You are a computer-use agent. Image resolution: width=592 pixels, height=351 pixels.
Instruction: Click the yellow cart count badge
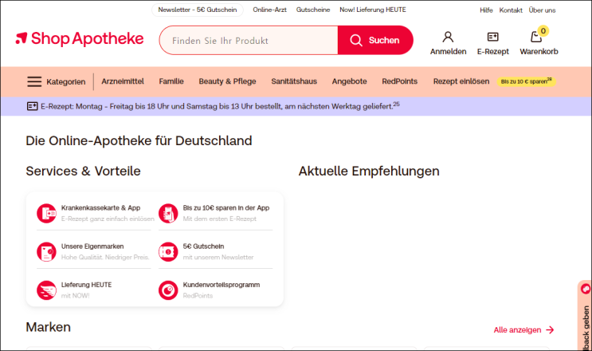coord(543,31)
